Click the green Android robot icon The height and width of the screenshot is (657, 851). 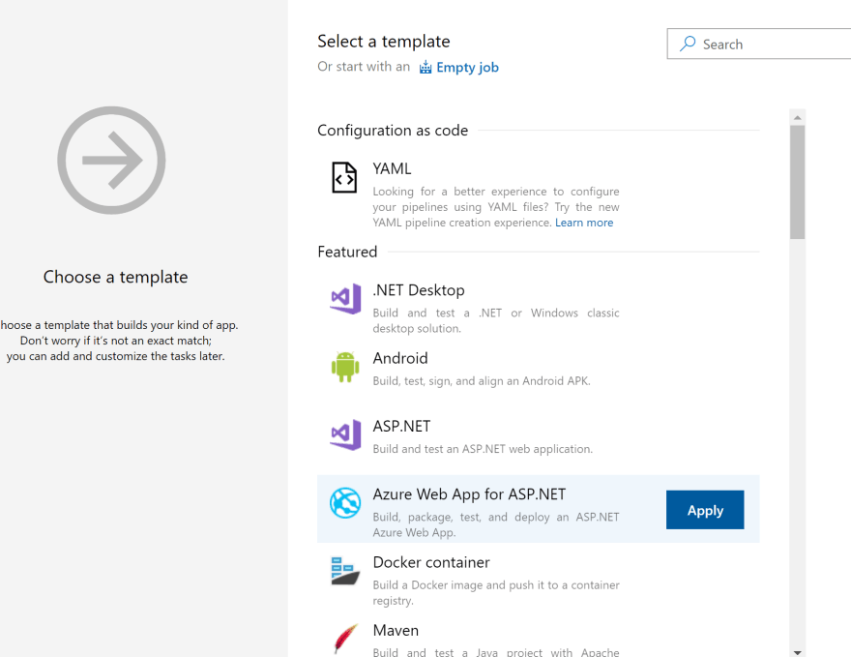pos(345,367)
